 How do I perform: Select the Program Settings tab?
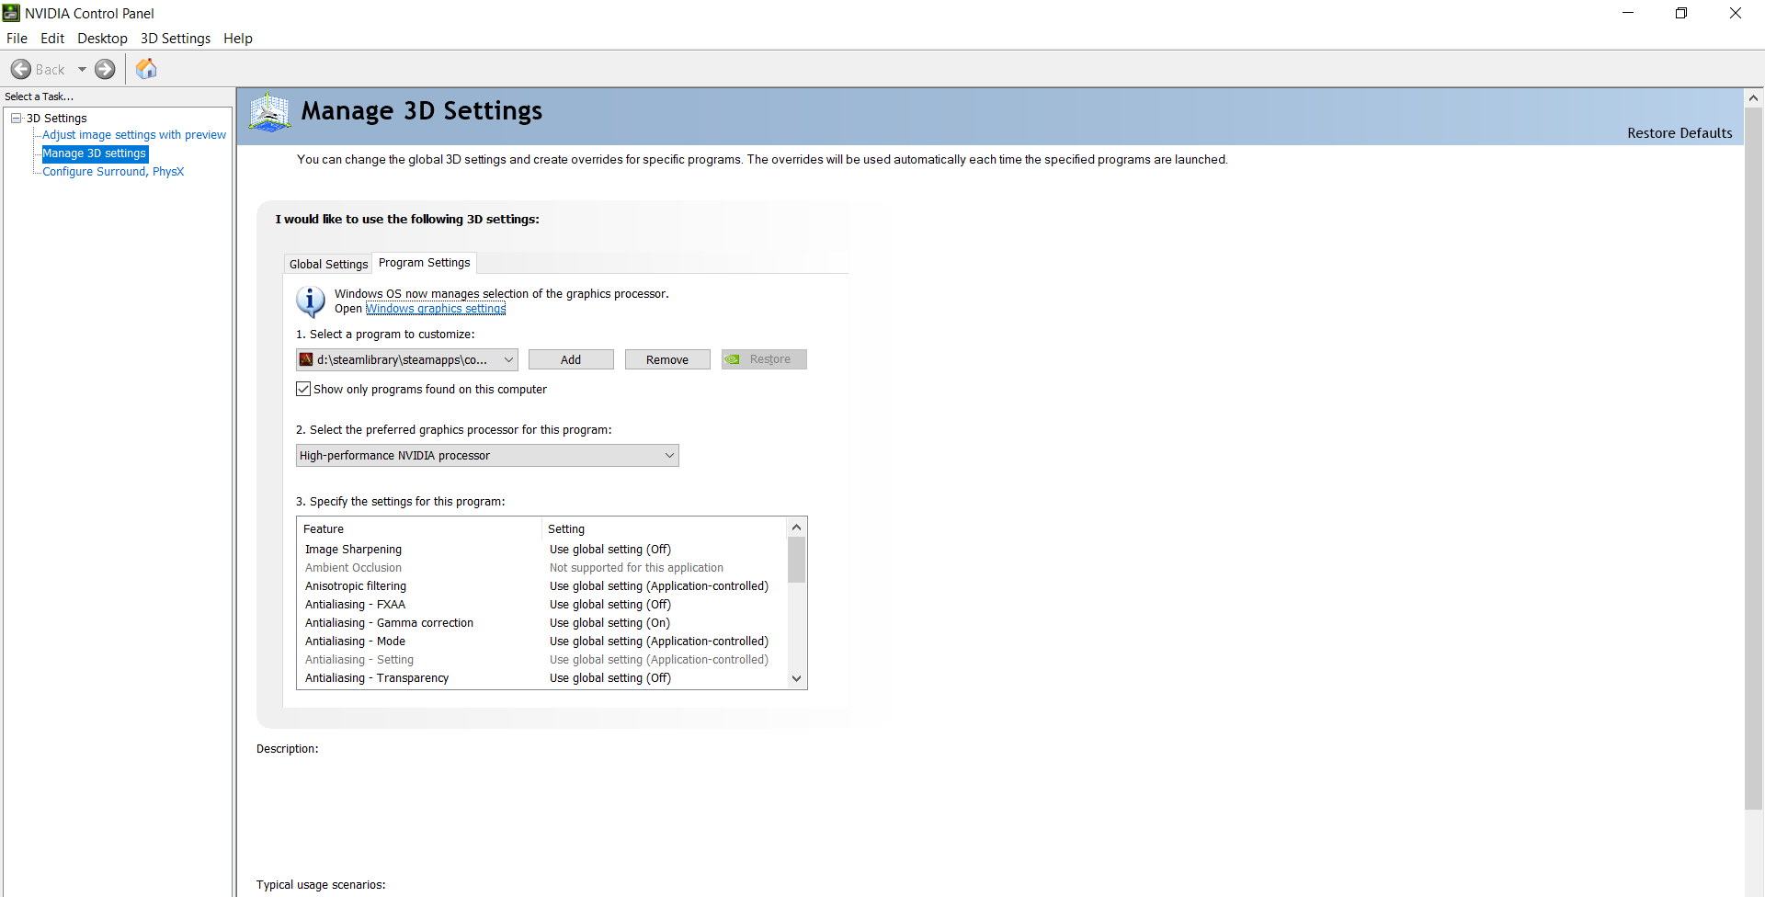point(424,263)
